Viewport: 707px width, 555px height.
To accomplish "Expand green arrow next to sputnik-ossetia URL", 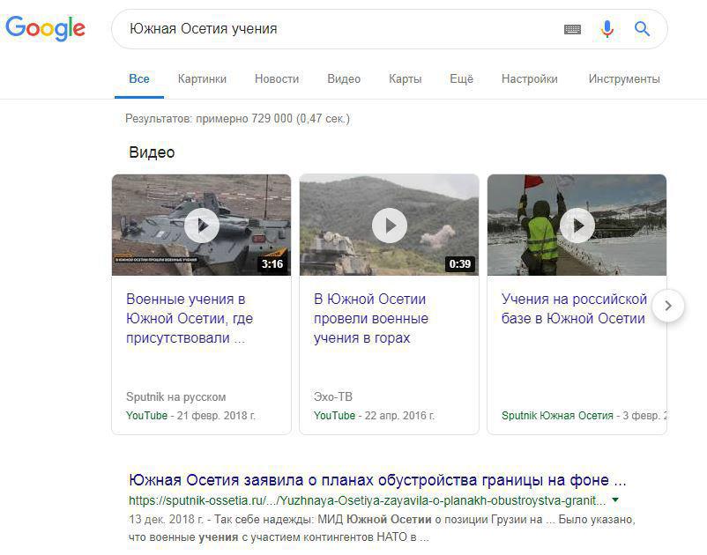I will click(x=615, y=500).
